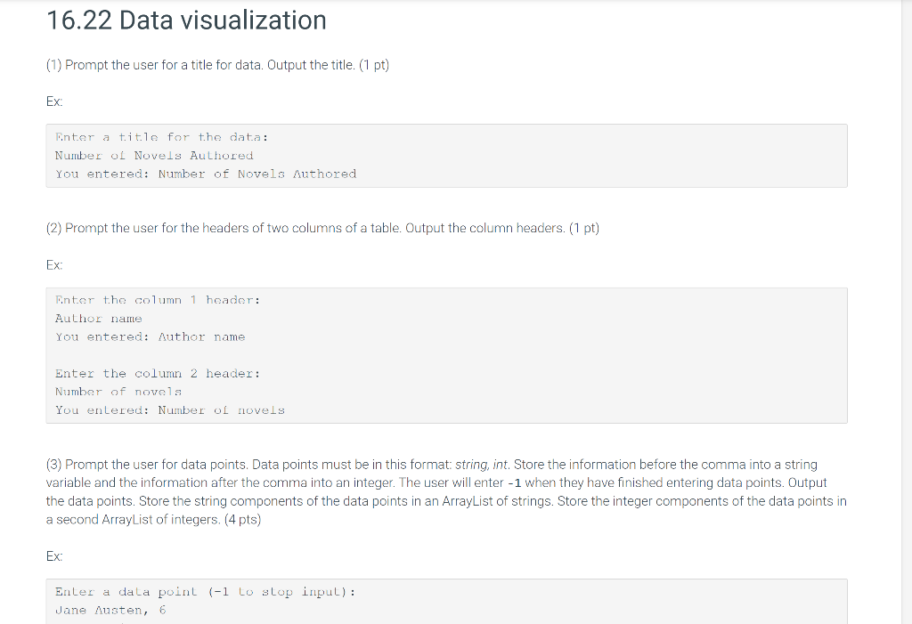This screenshot has height=624, width=912.
Task: Click the step (2) column headers instruction text
Action: [x=322, y=228]
